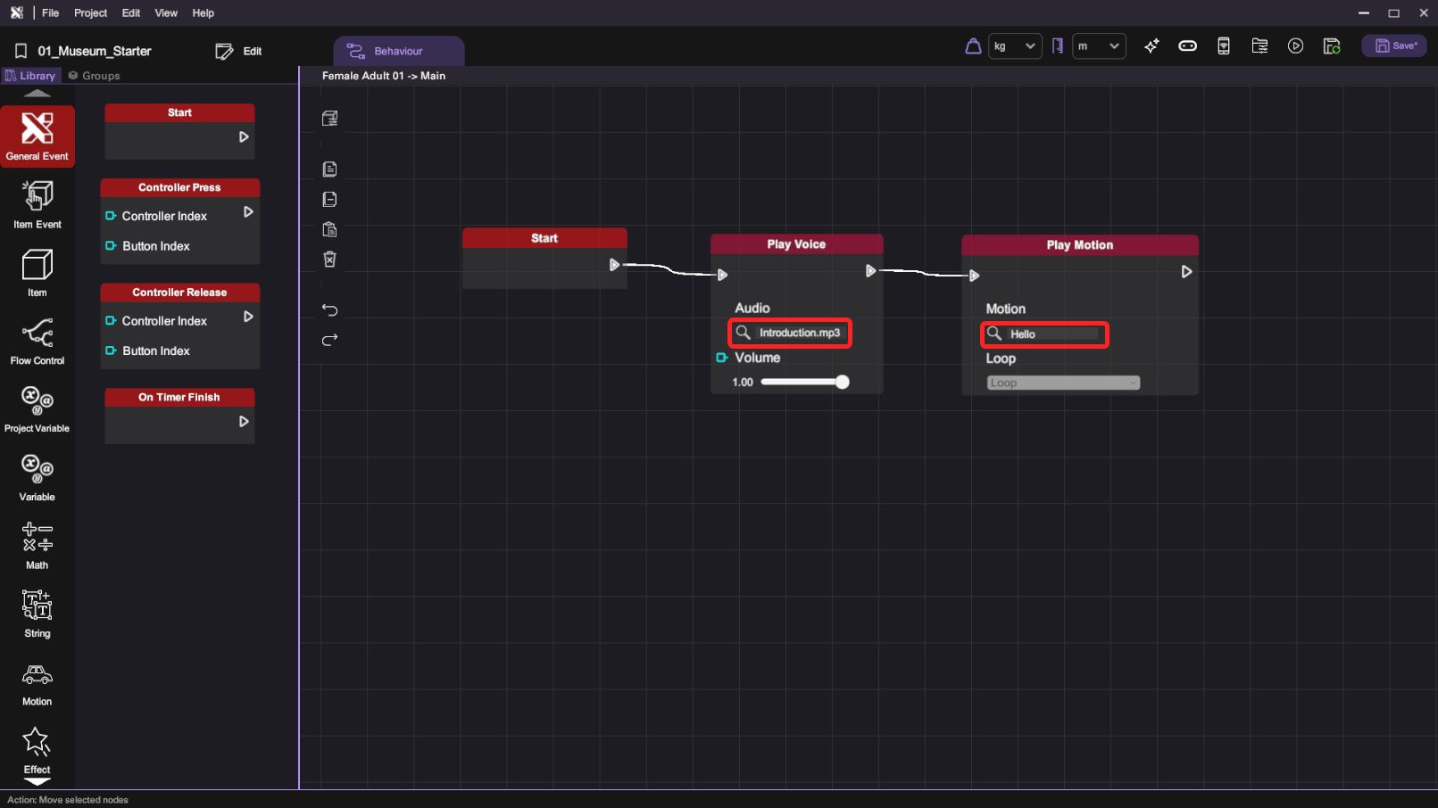Toggle Button Index port under Controller Release
This screenshot has width=1438, height=808.
pos(111,350)
